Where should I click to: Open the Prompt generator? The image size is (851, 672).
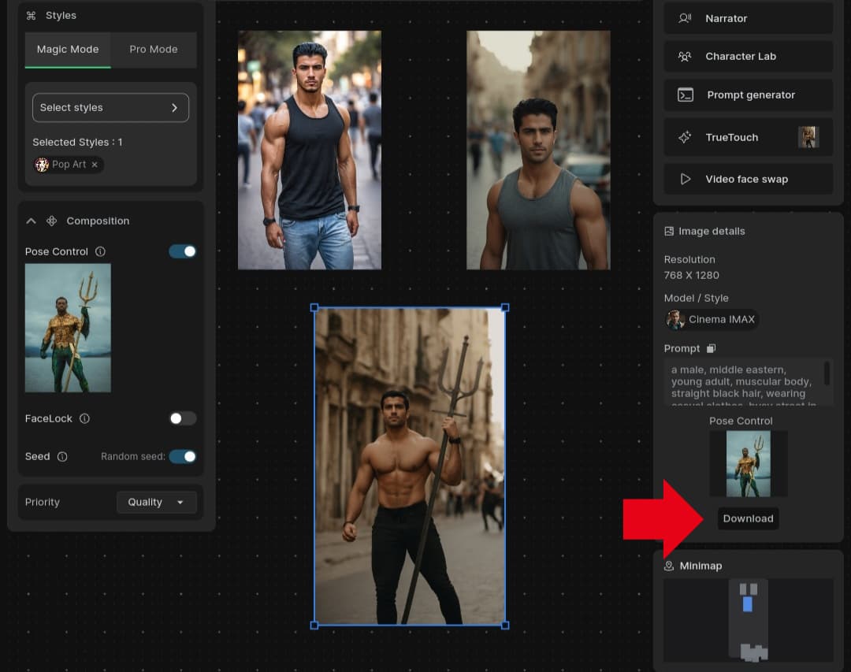[749, 95]
